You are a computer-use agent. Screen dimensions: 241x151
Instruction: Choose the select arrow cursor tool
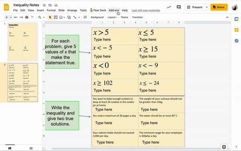point(50,17)
